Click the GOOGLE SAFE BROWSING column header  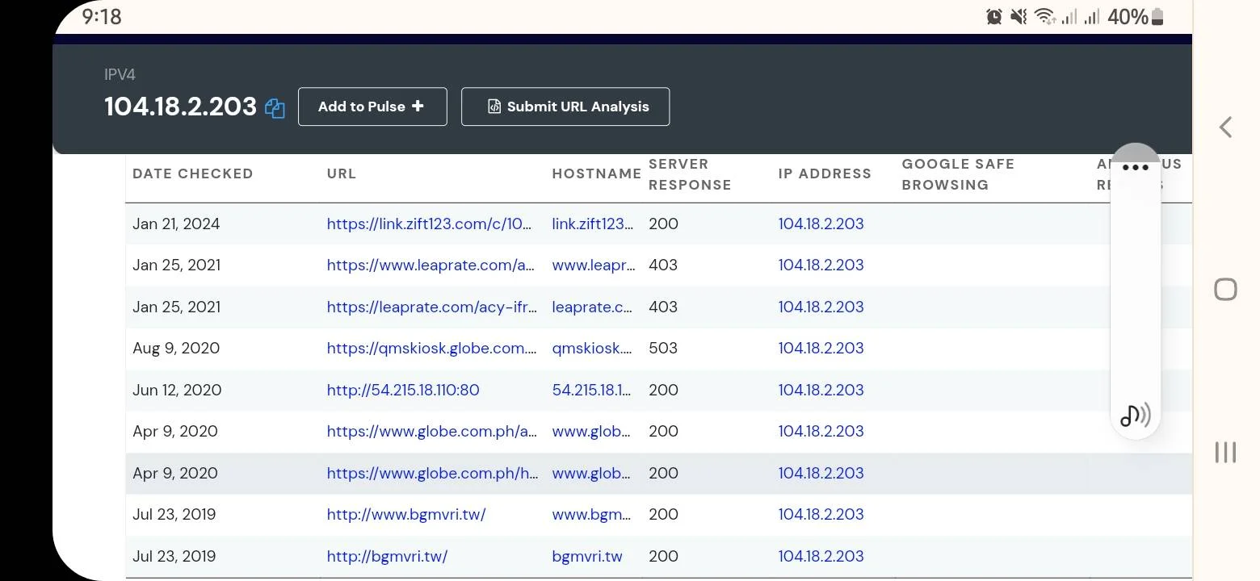(958, 174)
